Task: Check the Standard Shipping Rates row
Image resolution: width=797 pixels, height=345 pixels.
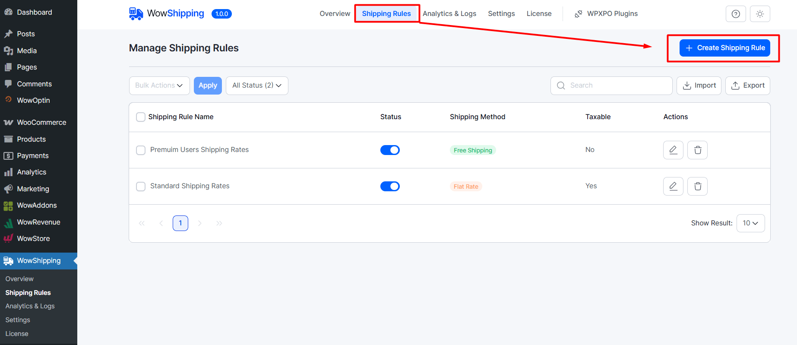Action: 141,187
